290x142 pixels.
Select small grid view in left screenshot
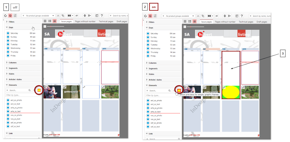pos(45,21)
